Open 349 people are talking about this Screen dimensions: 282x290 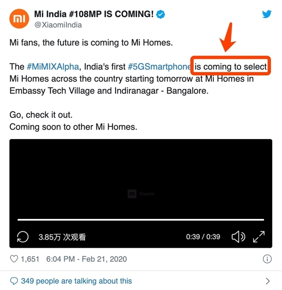pyautogui.click(x=76, y=281)
